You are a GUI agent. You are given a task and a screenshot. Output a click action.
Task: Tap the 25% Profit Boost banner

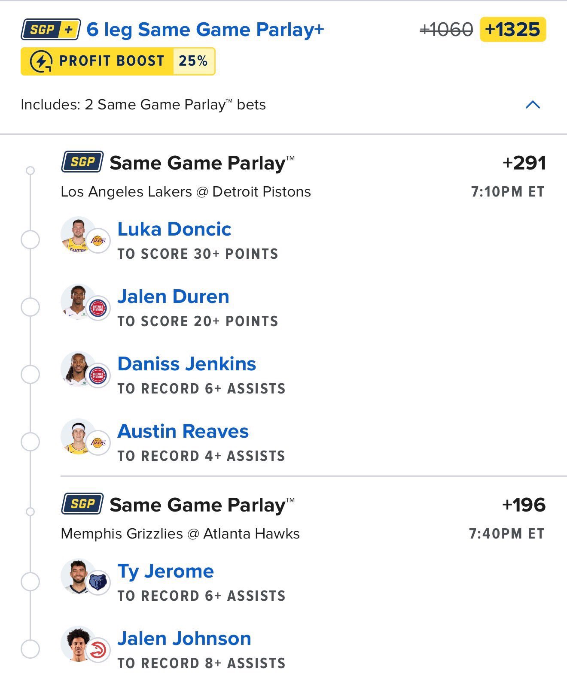118,61
